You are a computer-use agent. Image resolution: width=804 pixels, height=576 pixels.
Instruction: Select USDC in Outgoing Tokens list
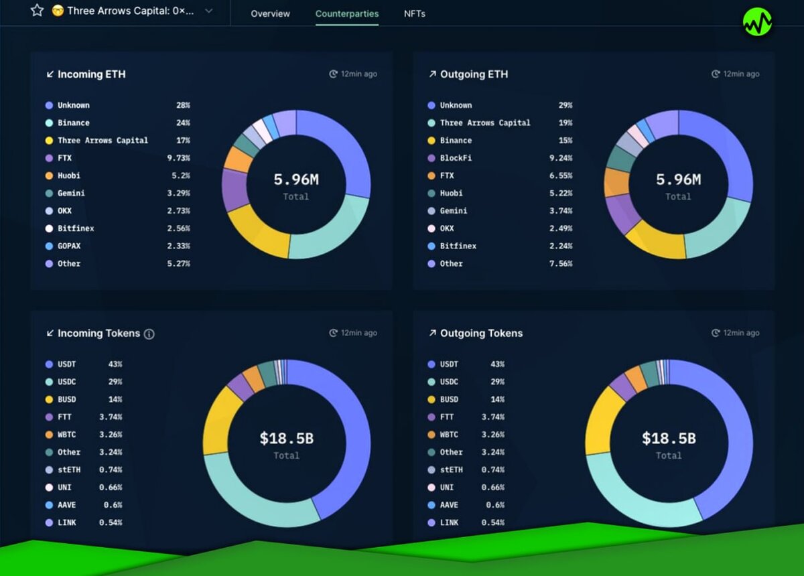point(466,382)
